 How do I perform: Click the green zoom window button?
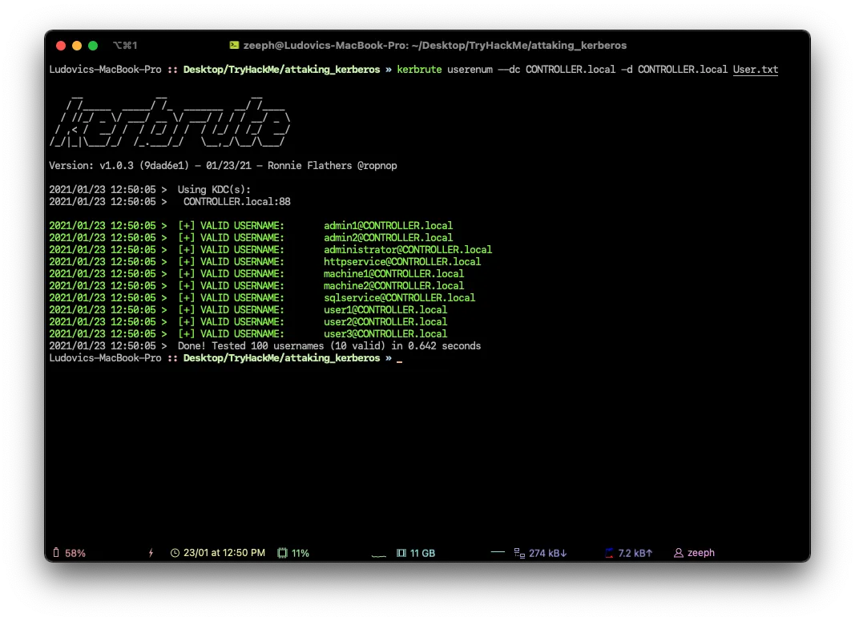93,46
